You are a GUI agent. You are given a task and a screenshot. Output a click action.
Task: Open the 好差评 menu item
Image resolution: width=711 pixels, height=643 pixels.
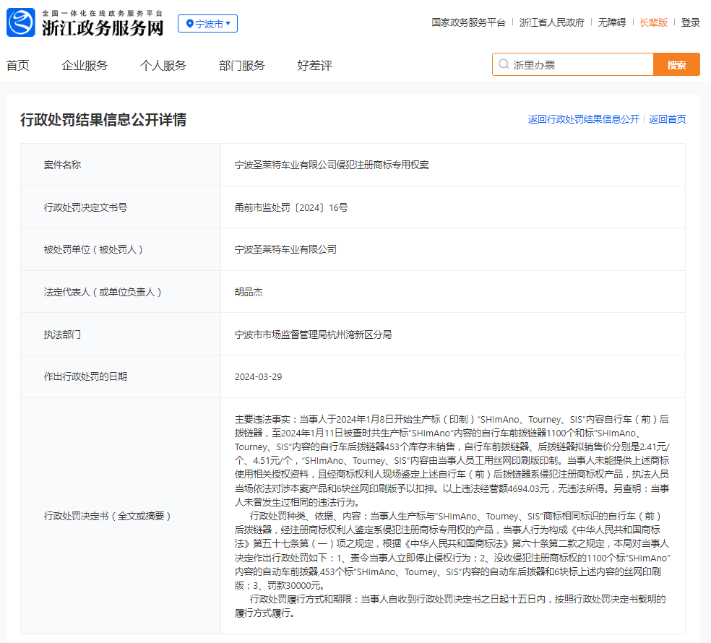coord(315,65)
